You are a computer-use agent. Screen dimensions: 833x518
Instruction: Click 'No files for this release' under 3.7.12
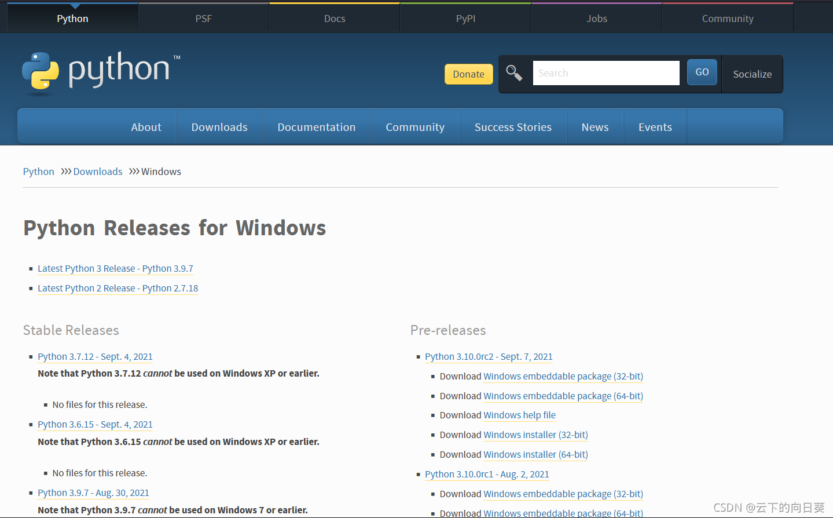[x=100, y=404]
